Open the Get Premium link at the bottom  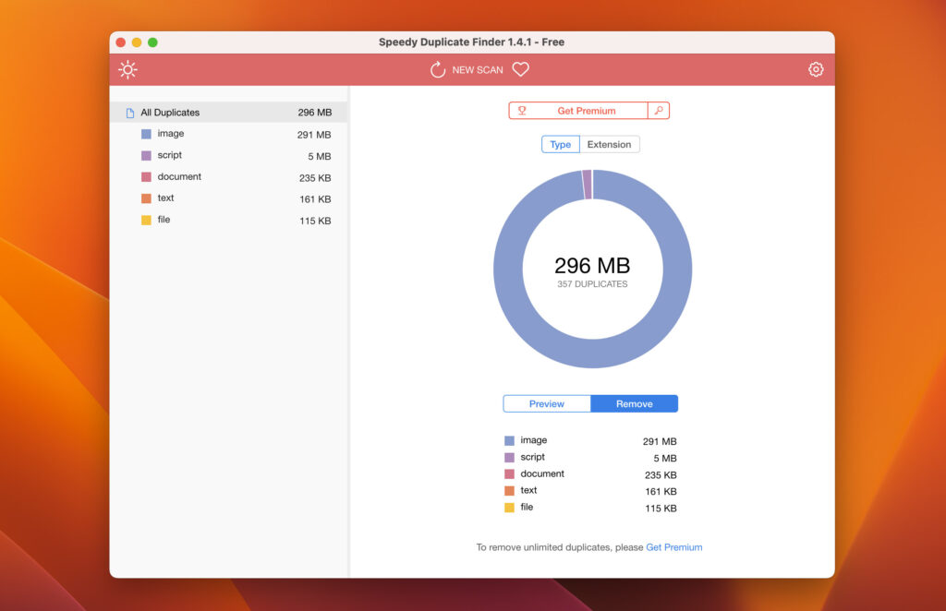tap(674, 546)
